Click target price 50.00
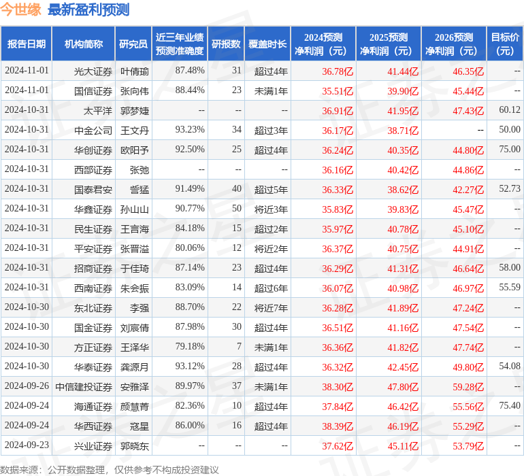 click(510, 130)
